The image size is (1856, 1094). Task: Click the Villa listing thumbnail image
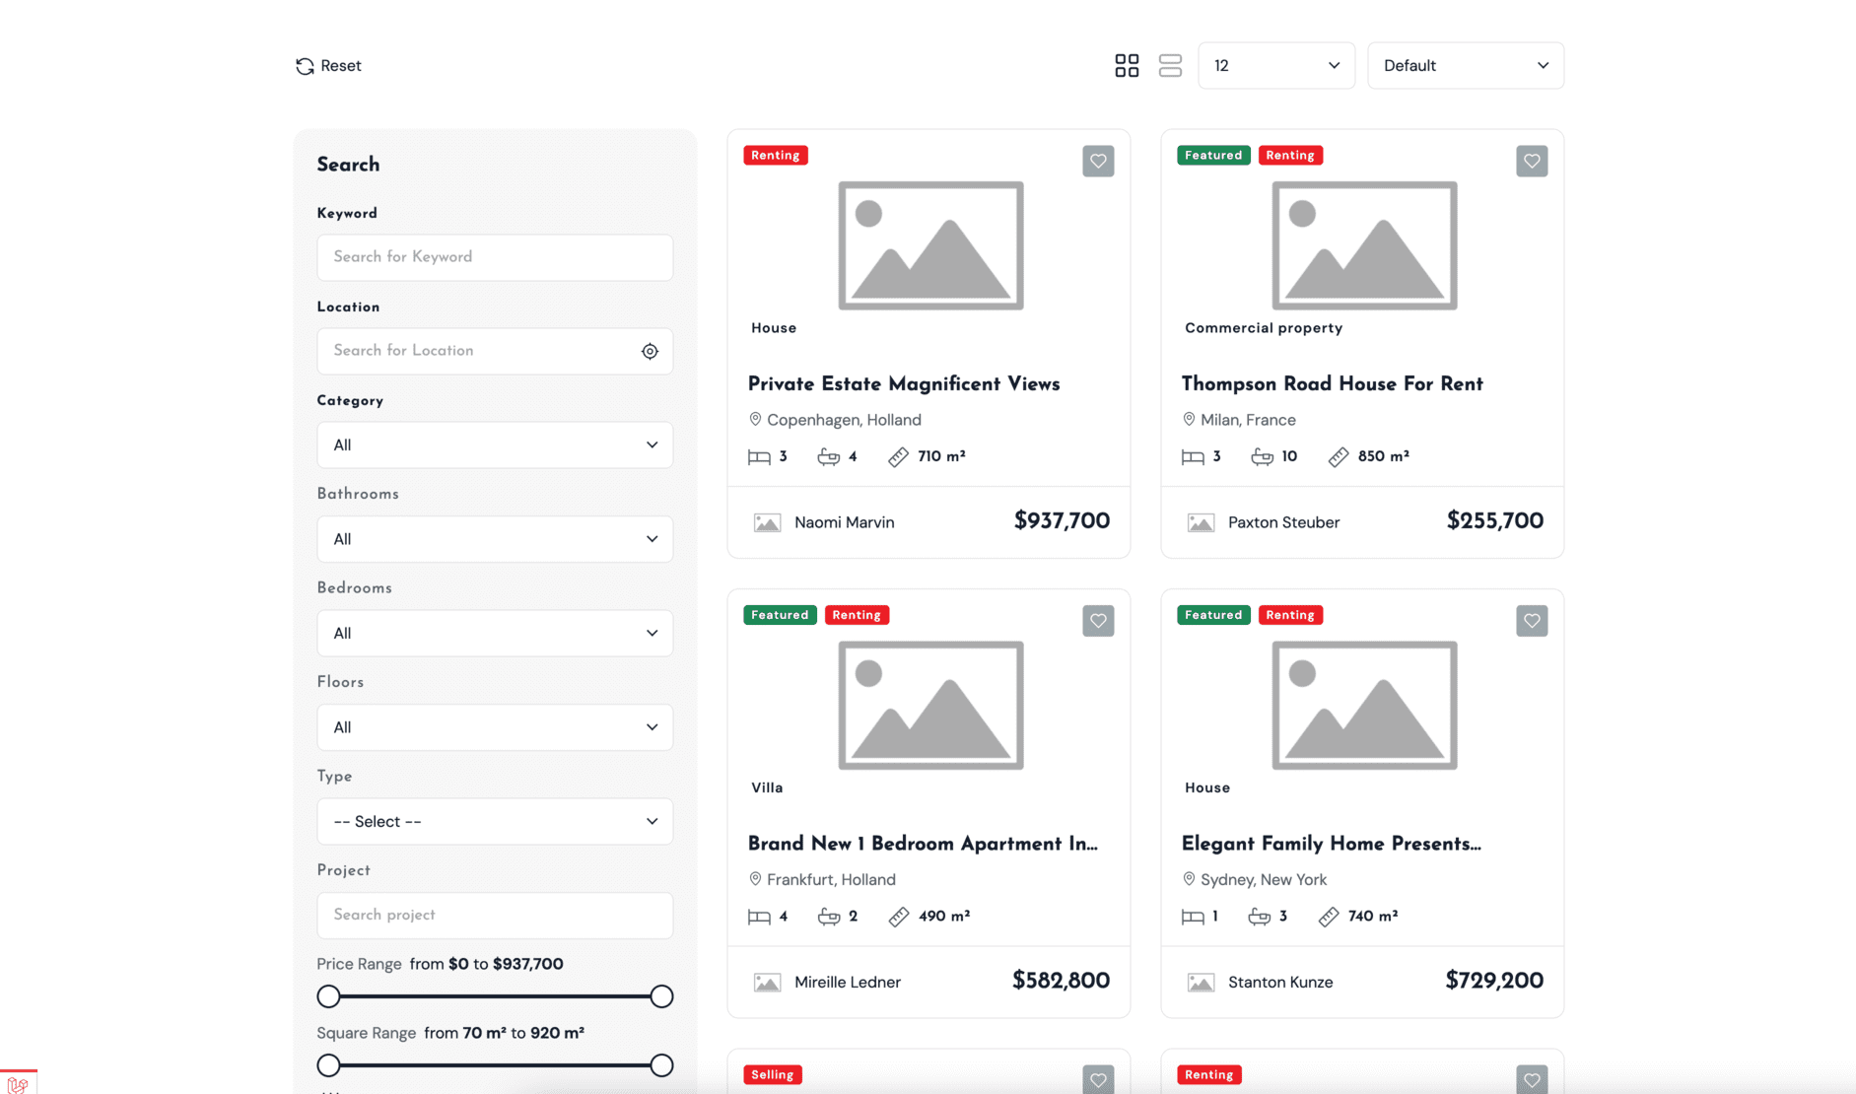click(930, 706)
